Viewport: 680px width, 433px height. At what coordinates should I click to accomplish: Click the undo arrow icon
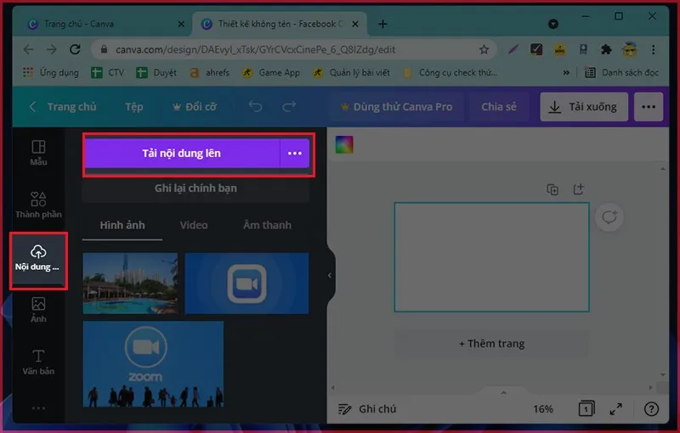(x=255, y=107)
